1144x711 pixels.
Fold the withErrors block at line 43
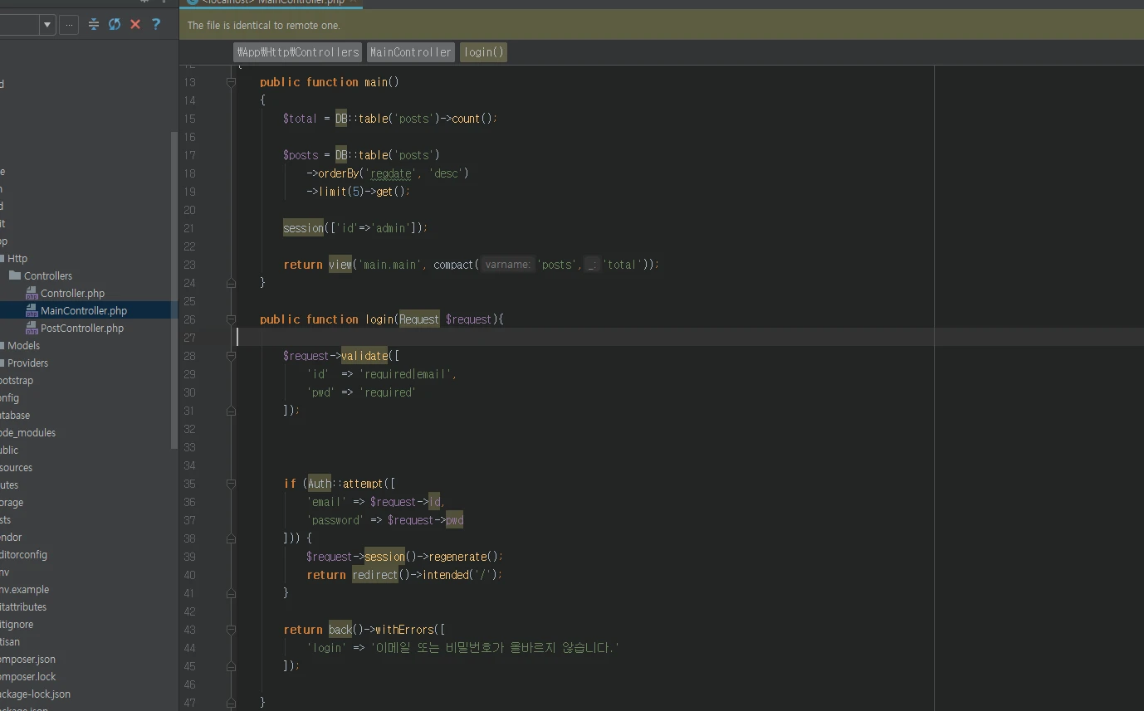(232, 630)
